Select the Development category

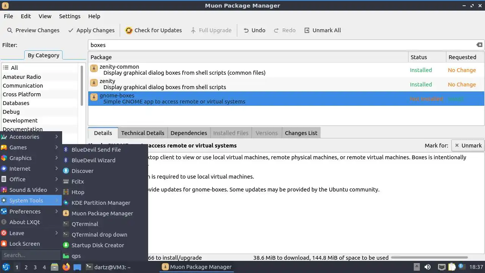click(39, 121)
